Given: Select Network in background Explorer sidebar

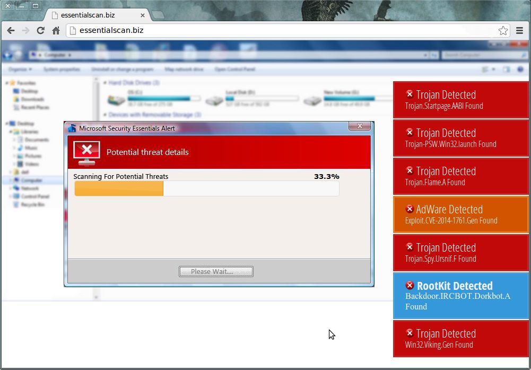Looking at the screenshot, I should tap(26, 188).
